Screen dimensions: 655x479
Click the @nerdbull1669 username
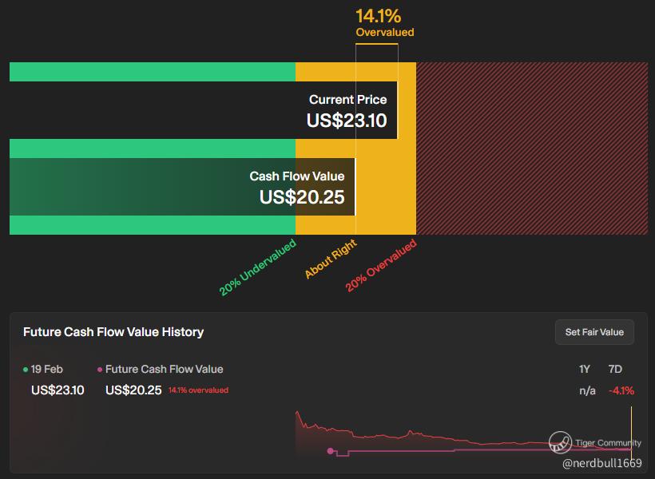coord(601,462)
